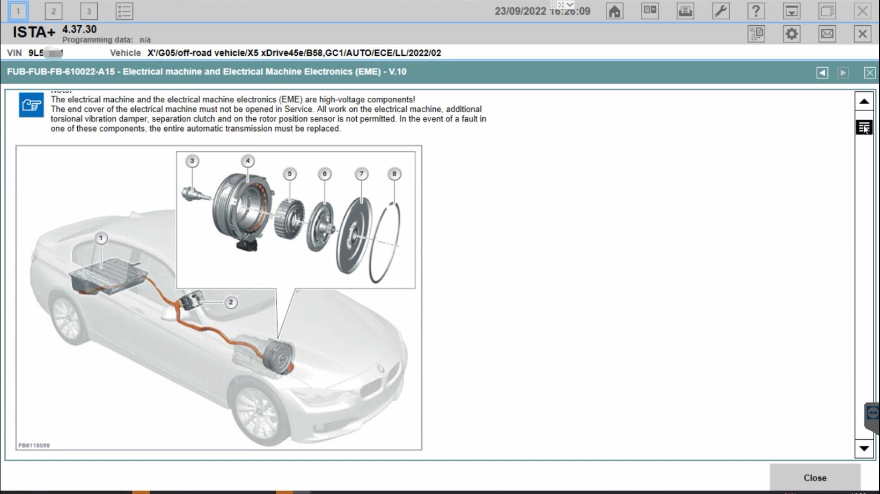Switch to operation tab 1

[x=18, y=11]
